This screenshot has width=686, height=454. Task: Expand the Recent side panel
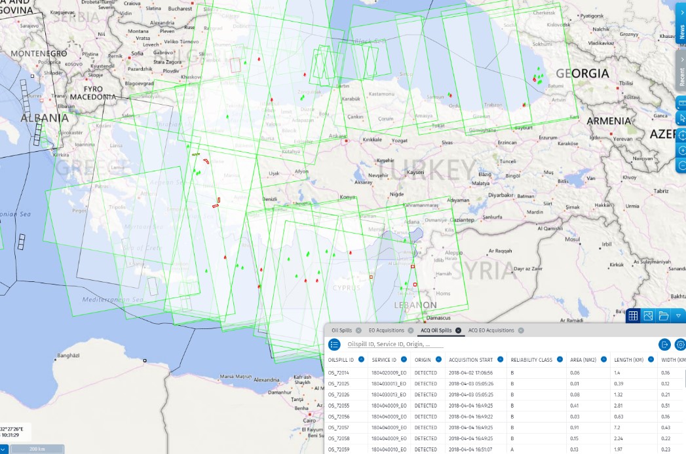681,70
